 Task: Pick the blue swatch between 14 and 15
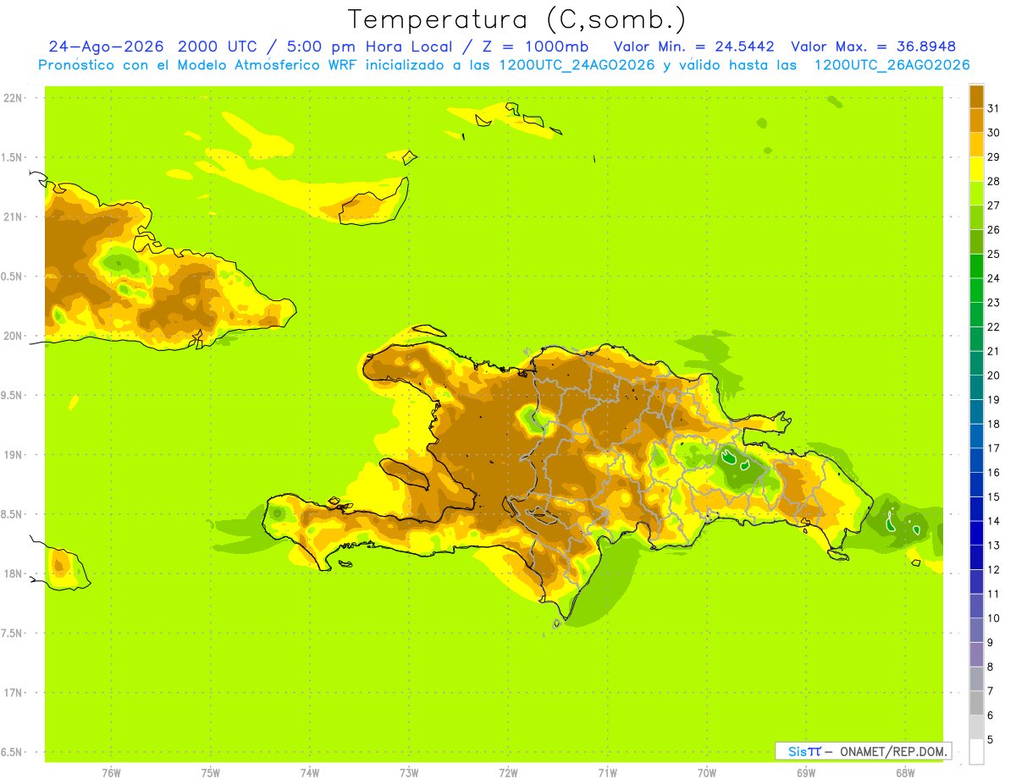pos(976,509)
